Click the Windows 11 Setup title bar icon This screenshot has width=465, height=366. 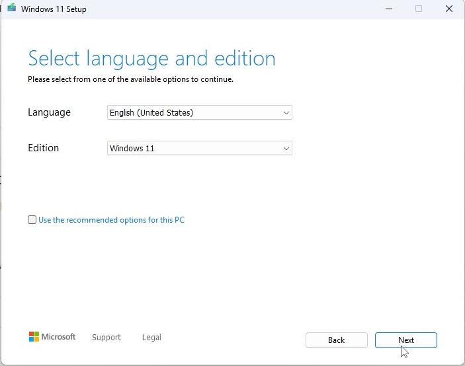point(11,9)
